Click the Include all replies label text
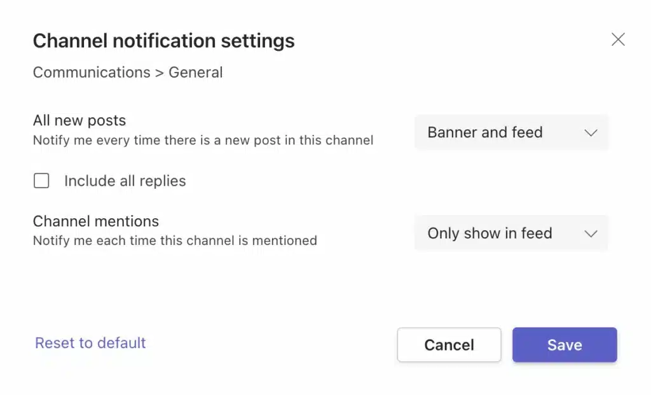Screen dimensions: 651x395 [125, 181]
